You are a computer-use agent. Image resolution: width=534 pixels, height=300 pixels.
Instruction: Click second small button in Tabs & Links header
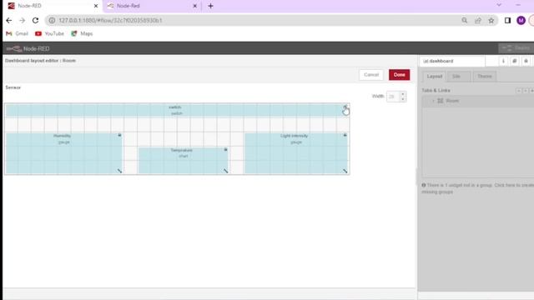click(526, 91)
